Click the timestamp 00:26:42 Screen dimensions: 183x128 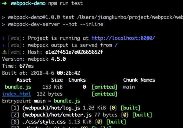tap(68, 73)
